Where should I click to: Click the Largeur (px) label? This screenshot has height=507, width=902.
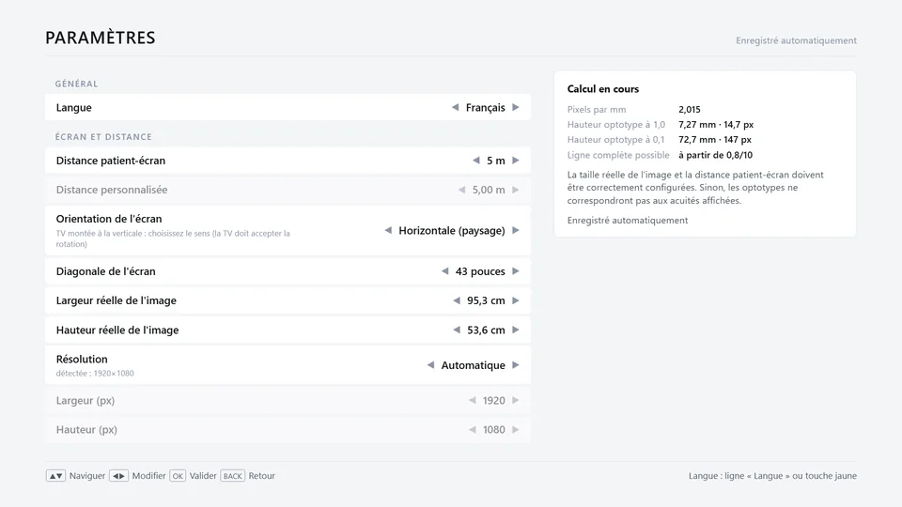coord(86,401)
